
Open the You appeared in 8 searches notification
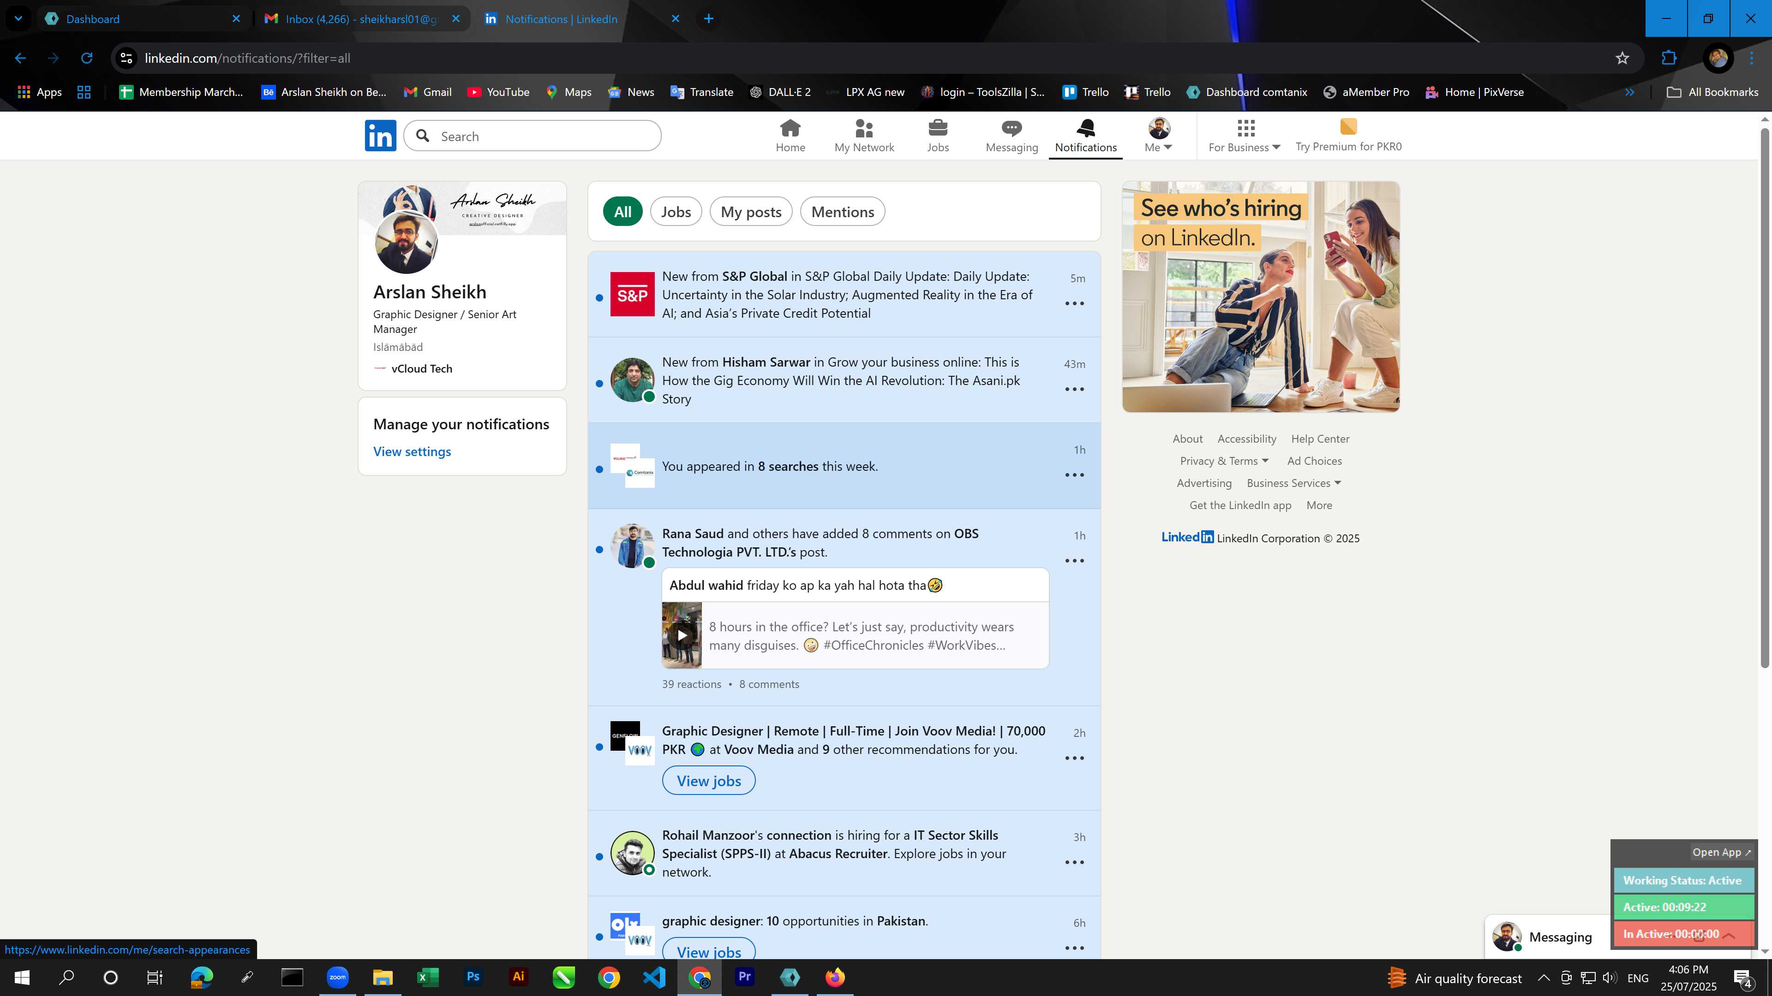(x=844, y=466)
